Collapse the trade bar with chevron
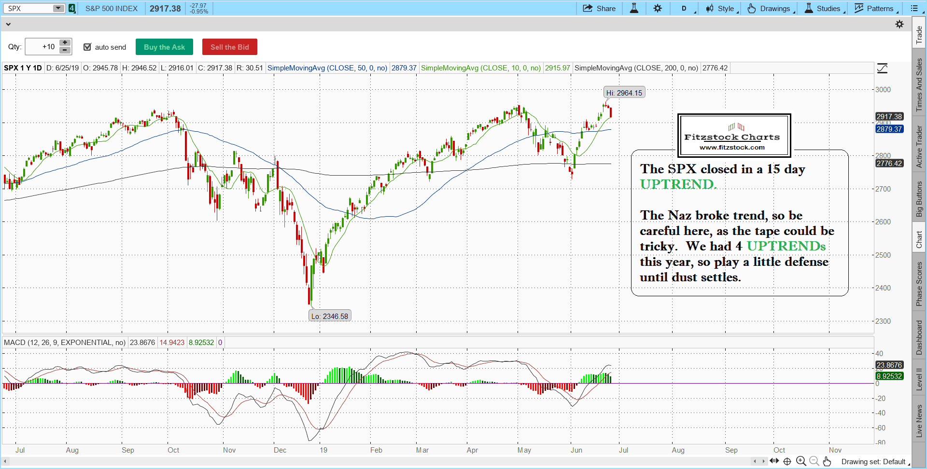Image resolution: width=927 pixels, height=469 pixels. tap(8, 24)
